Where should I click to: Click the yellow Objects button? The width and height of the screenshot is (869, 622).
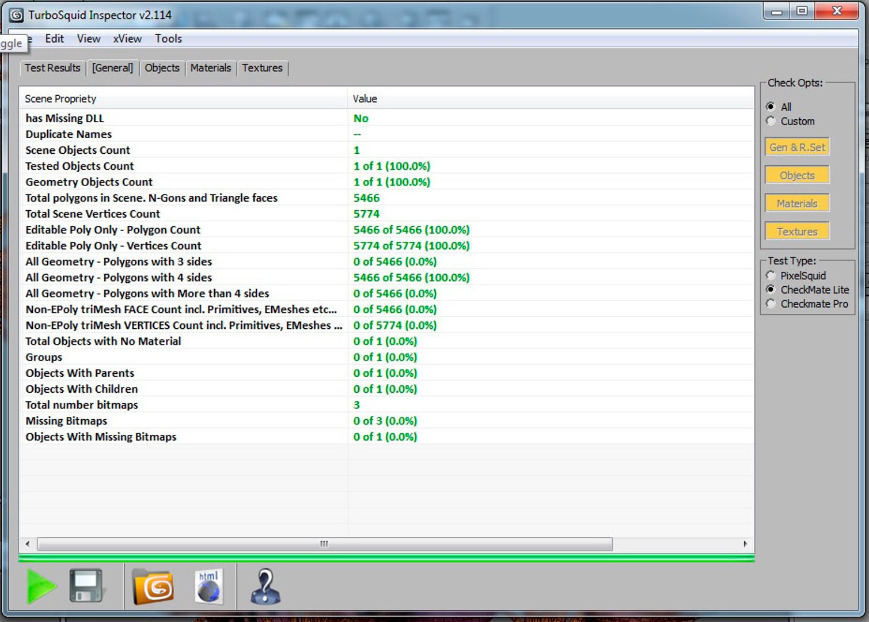[797, 175]
